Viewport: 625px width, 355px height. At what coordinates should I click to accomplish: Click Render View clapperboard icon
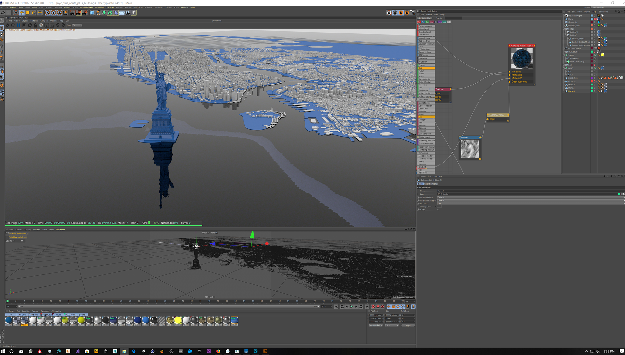73,13
